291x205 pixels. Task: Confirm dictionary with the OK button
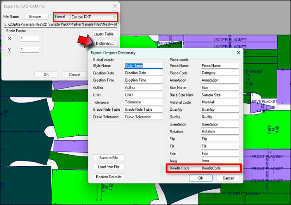tap(201, 178)
